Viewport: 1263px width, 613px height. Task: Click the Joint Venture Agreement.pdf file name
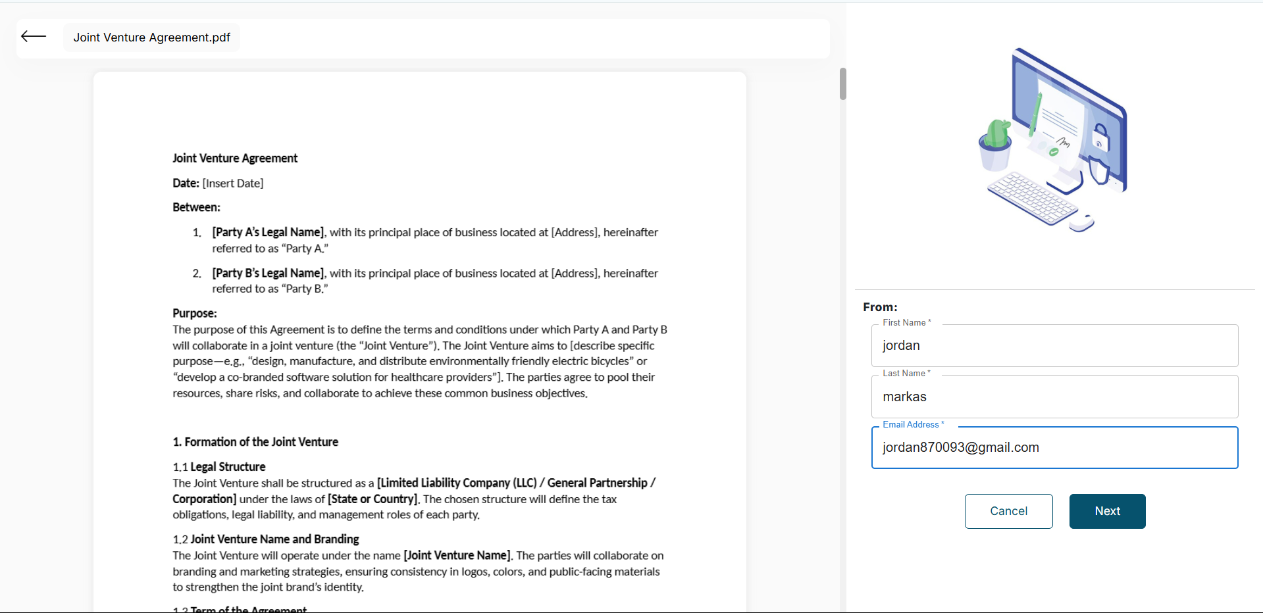point(151,37)
